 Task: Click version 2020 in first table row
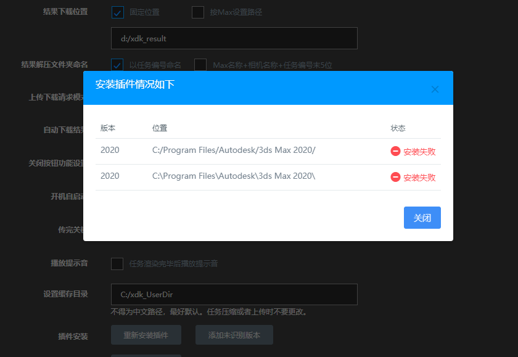click(x=110, y=150)
